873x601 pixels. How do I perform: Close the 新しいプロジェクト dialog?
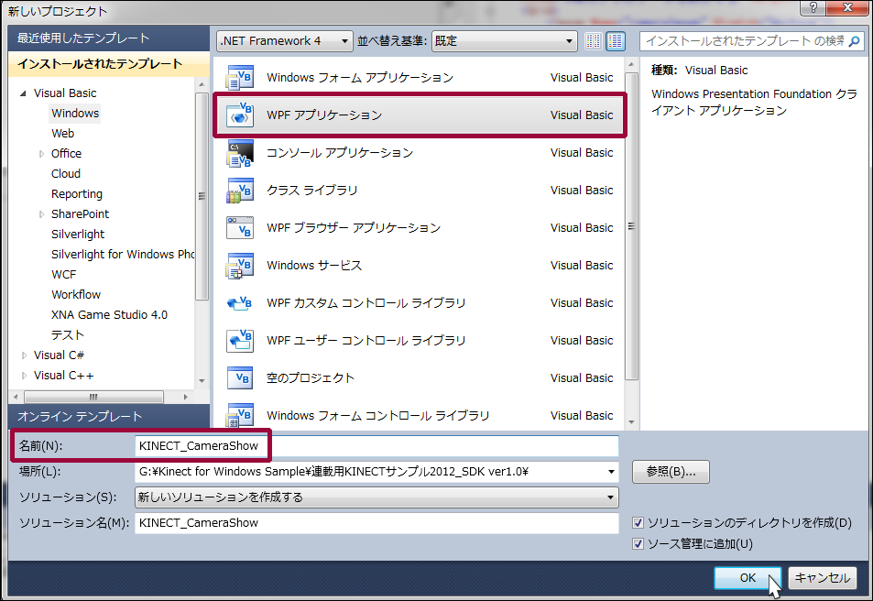click(847, 7)
